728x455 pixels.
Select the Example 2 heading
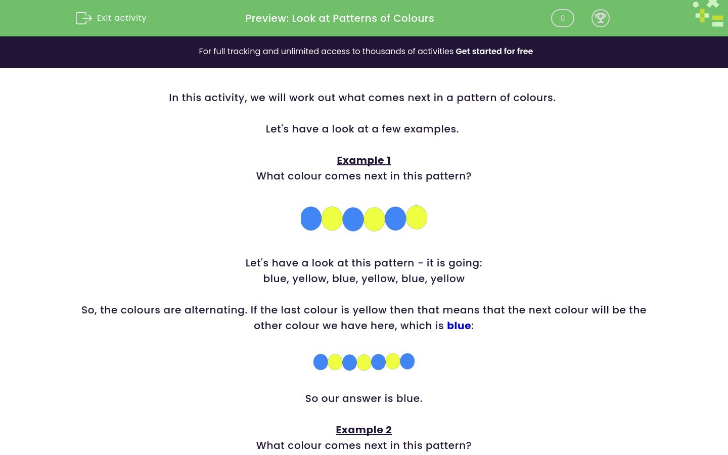coord(363,430)
